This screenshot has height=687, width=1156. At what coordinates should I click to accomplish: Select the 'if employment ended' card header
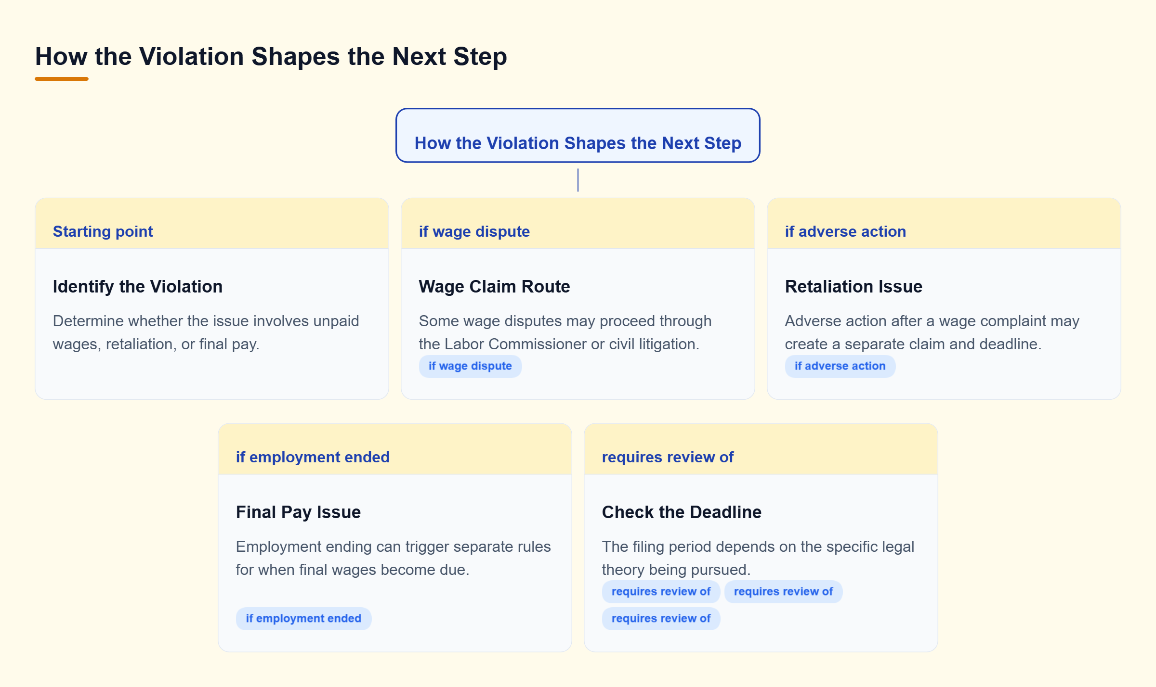click(395, 449)
